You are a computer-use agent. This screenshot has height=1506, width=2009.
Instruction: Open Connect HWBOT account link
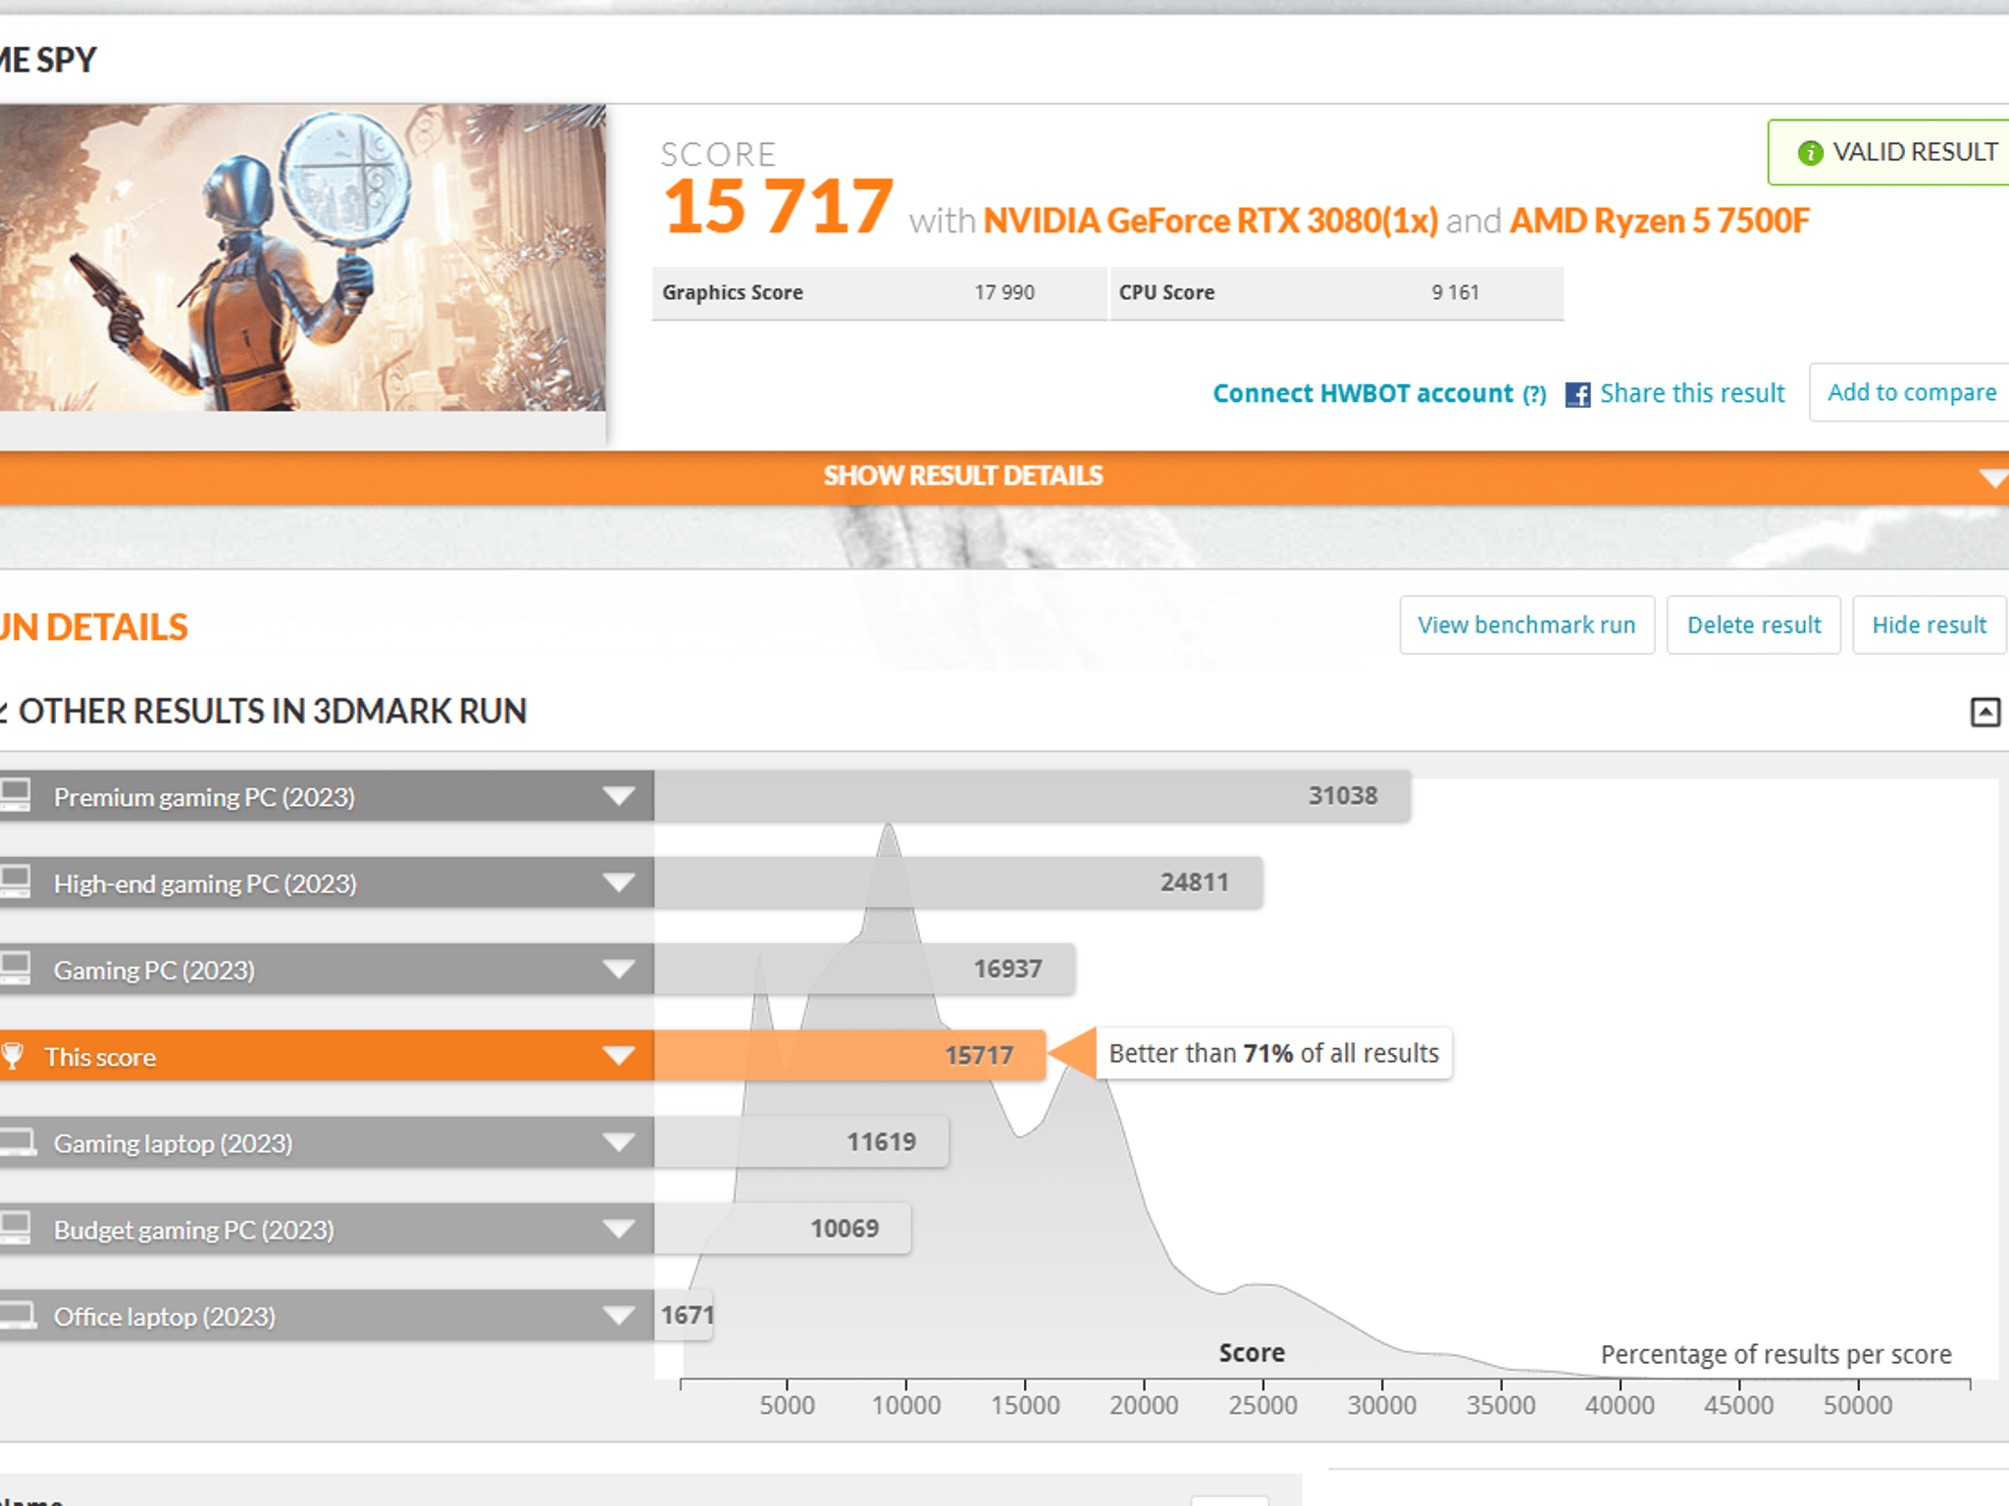1364,394
